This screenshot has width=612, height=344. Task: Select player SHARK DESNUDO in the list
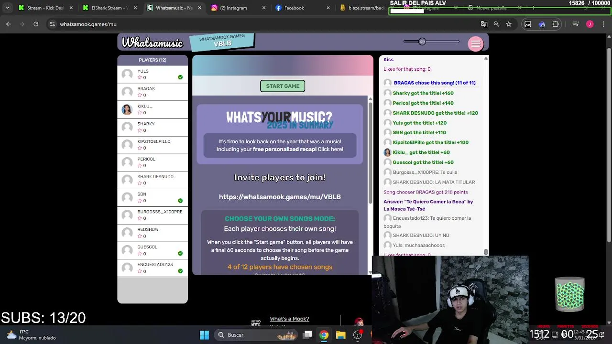coord(153,180)
